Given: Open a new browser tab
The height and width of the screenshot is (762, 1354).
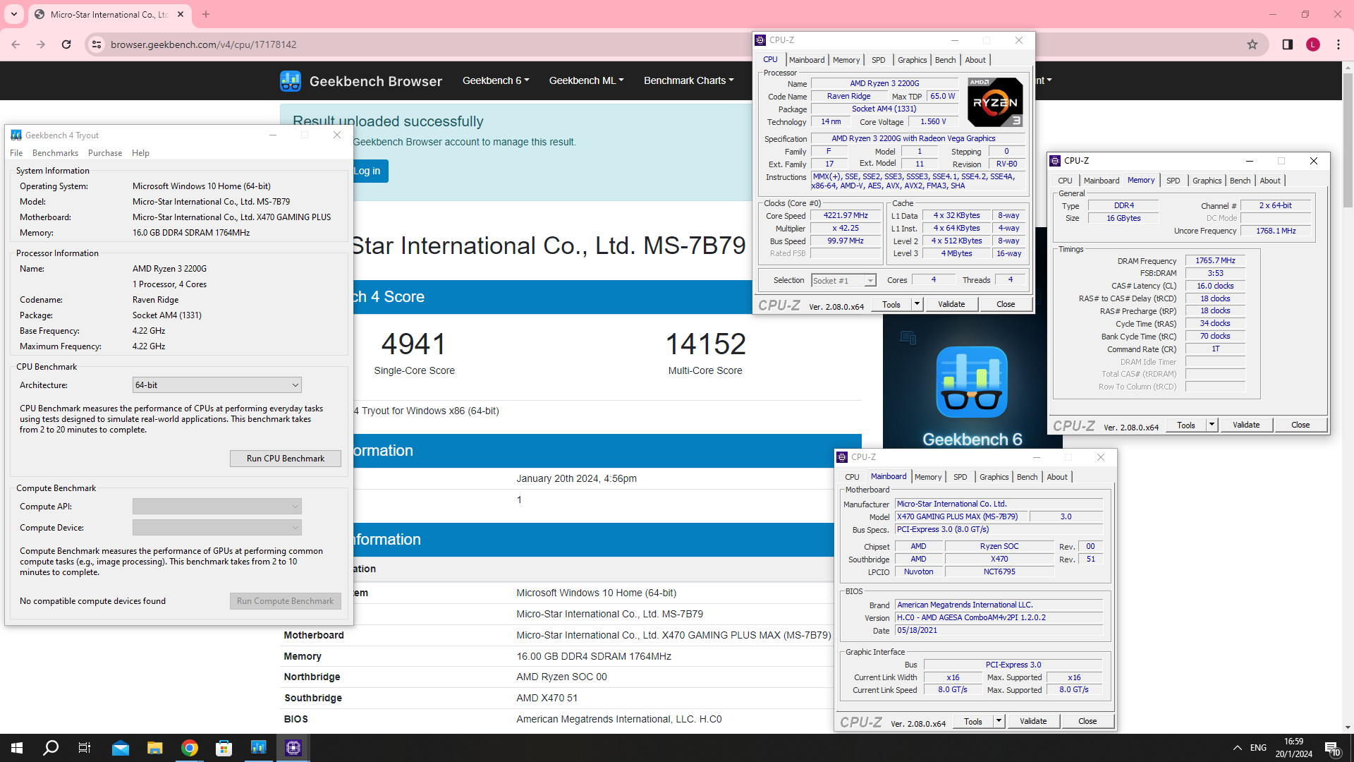Looking at the screenshot, I should point(206,14).
